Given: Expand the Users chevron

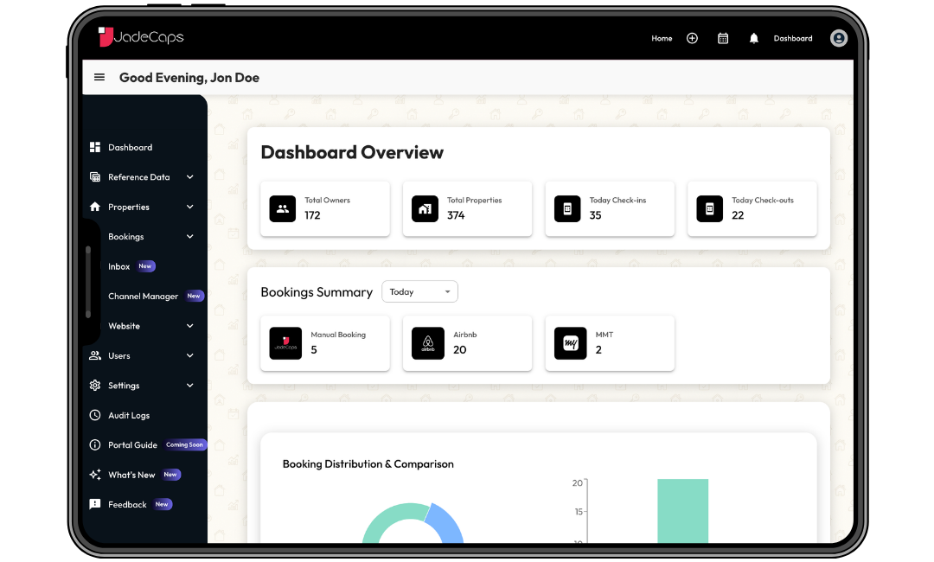Looking at the screenshot, I should [x=190, y=355].
